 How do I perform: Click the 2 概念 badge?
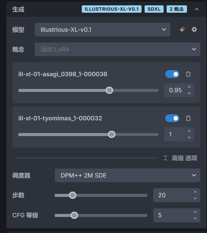[x=177, y=9]
